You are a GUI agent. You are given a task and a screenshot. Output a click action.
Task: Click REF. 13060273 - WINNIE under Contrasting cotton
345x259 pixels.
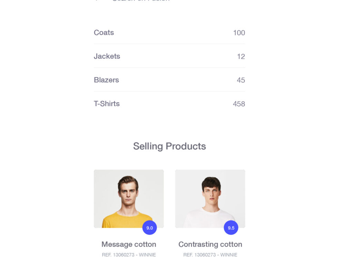(210, 255)
